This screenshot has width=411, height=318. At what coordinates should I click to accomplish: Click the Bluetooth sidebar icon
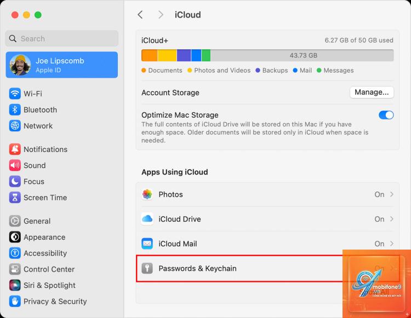(15, 109)
